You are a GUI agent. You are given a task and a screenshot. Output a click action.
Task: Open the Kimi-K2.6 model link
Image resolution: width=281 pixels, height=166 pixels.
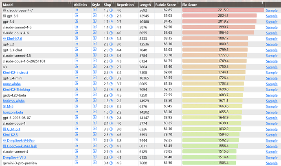point(14,39)
